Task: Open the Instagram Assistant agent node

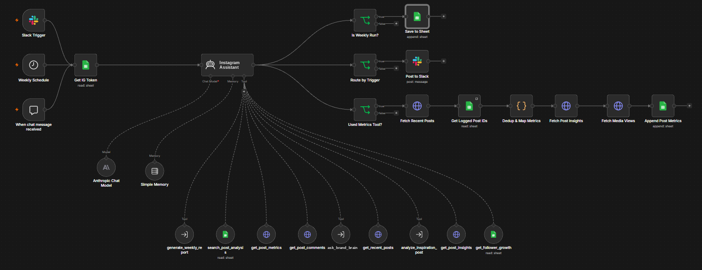Action: tap(227, 65)
